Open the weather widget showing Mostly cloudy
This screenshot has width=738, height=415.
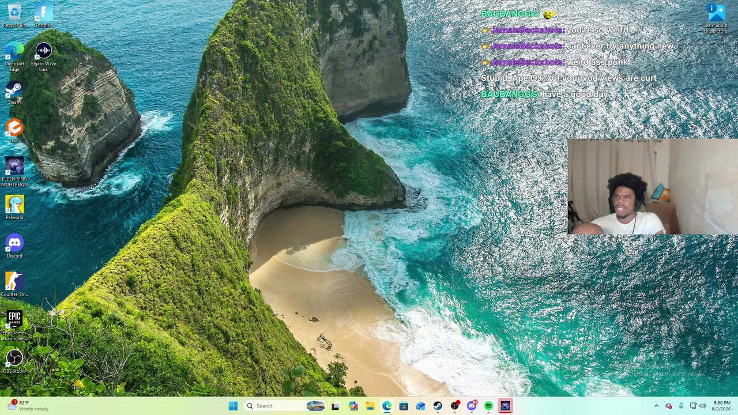click(x=28, y=406)
